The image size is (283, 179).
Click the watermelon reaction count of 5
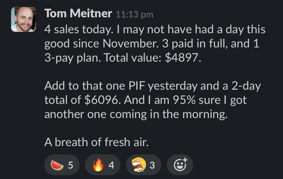(71, 165)
